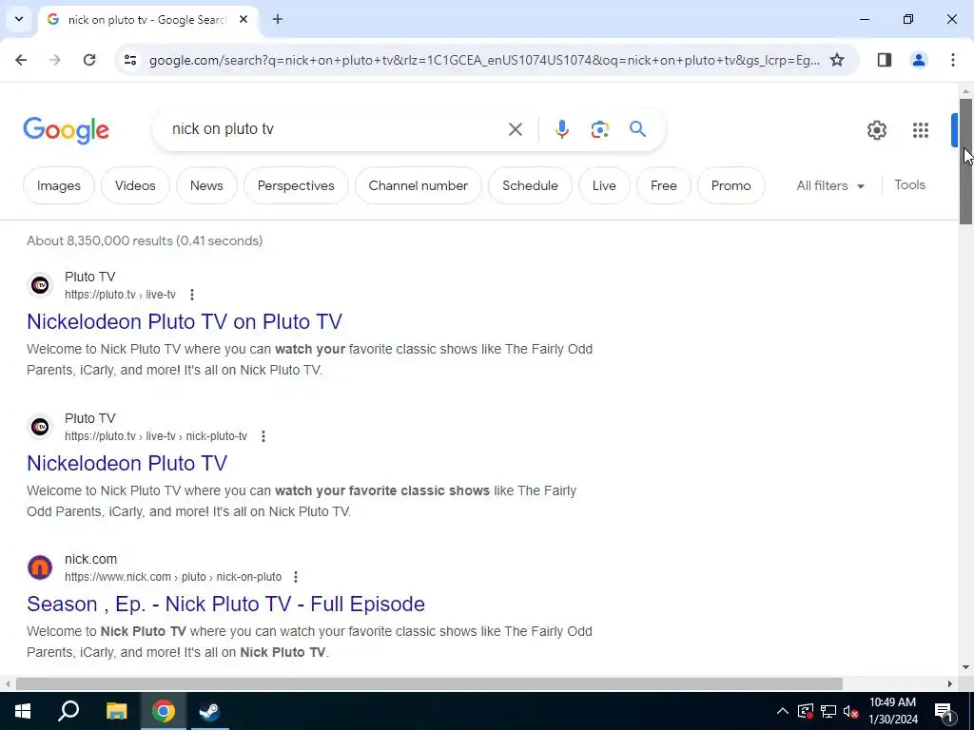Open more options for nick.com result
The height and width of the screenshot is (730, 974).
[296, 577]
